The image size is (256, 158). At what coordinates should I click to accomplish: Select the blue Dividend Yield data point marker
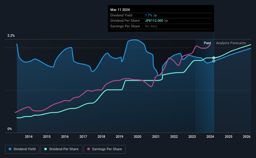(x=214, y=61)
